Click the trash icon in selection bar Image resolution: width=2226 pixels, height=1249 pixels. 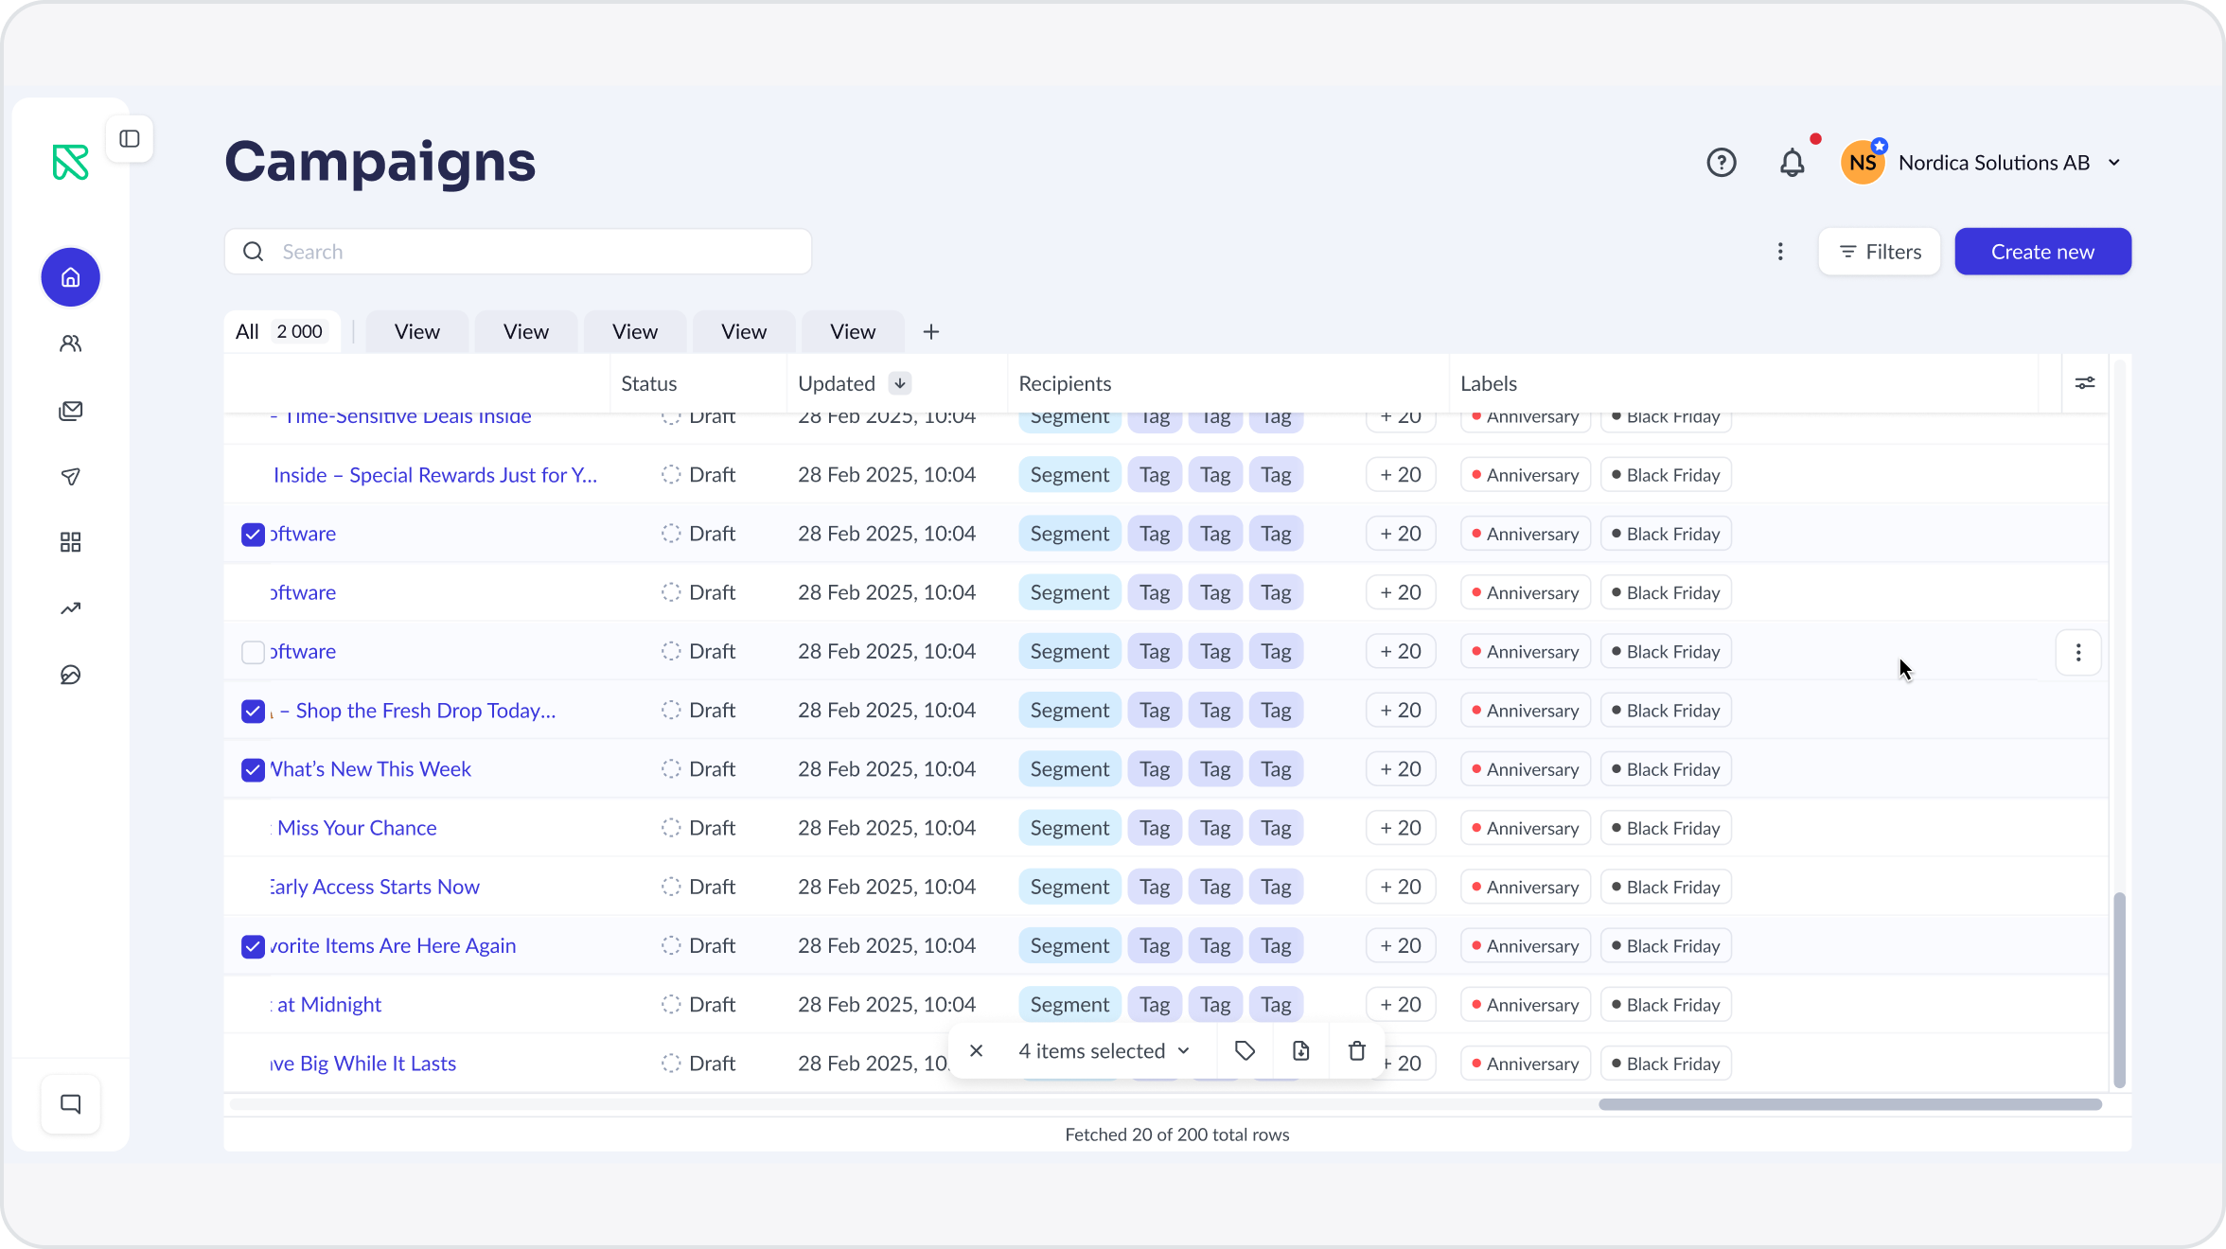pos(1356,1051)
